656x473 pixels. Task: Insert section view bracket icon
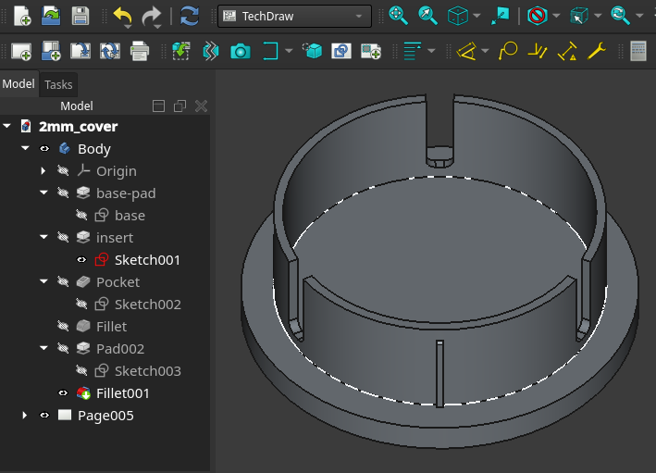(x=270, y=51)
